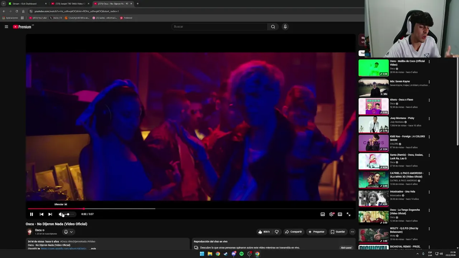This screenshot has width=459, height=258.
Task: Pause the video playback
Action: [x=32, y=214]
